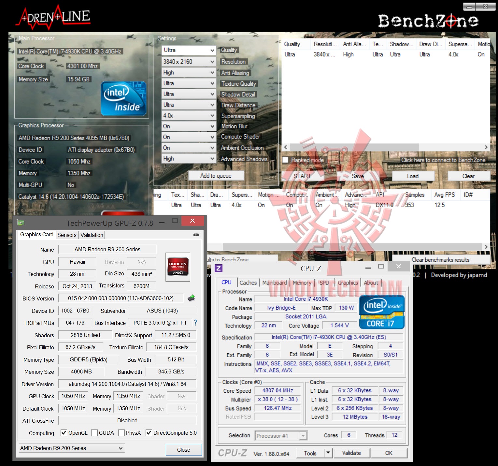Click the queue list horizontal scrollbar thumb

pyautogui.click(x=354, y=147)
